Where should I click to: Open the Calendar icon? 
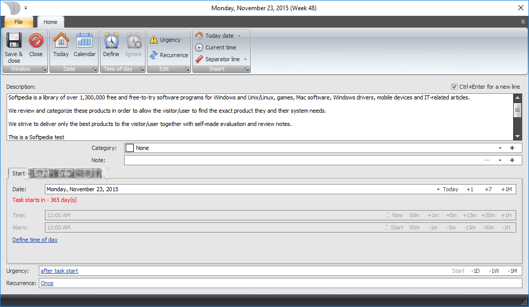(x=84, y=40)
